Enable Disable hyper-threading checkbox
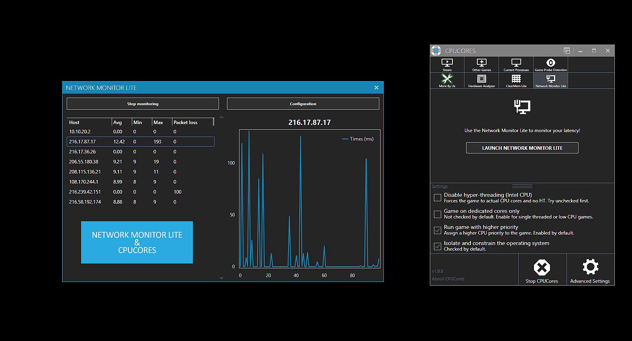Viewport: 632px width, 341px height. pyautogui.click(x=438, y=198)
